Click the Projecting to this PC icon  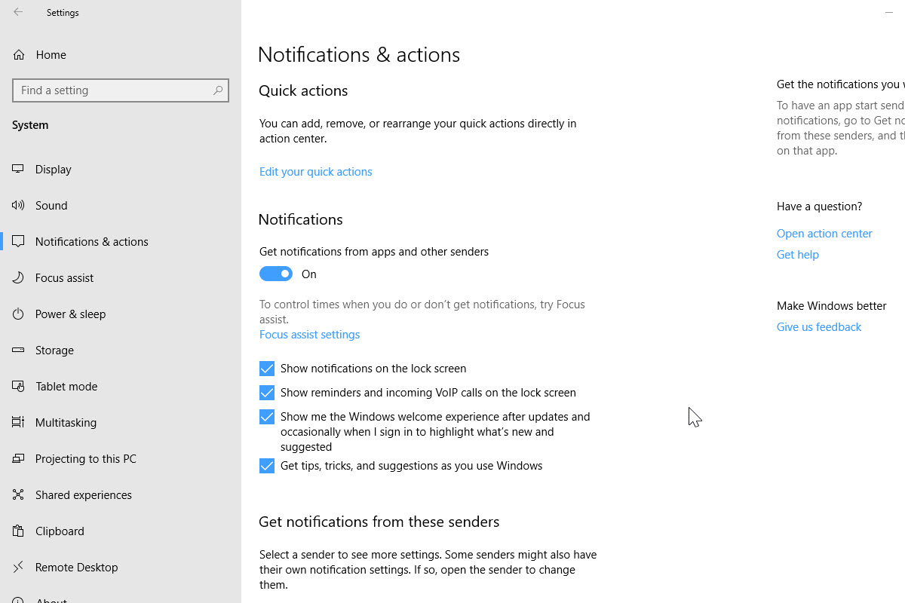(x=19, y=458)
